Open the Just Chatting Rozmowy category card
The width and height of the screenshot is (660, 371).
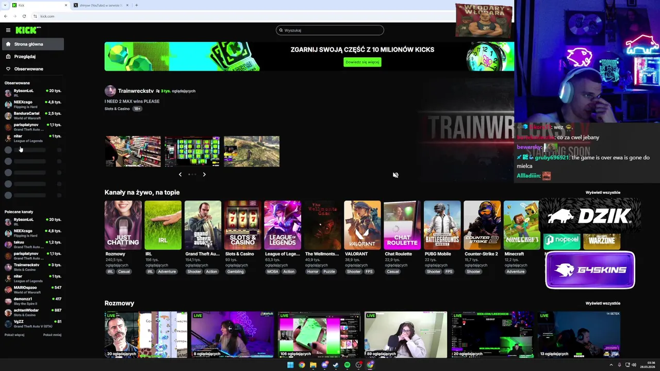click(x=123, y=225)
